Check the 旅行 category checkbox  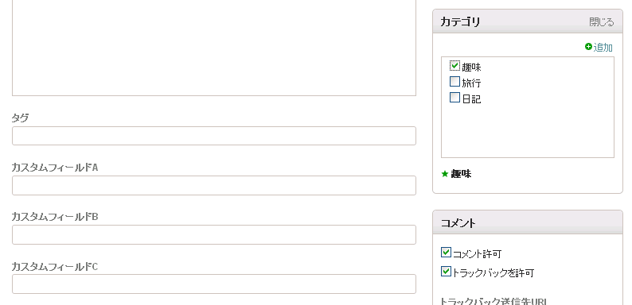pyautogui.click(x=454, y=82)
